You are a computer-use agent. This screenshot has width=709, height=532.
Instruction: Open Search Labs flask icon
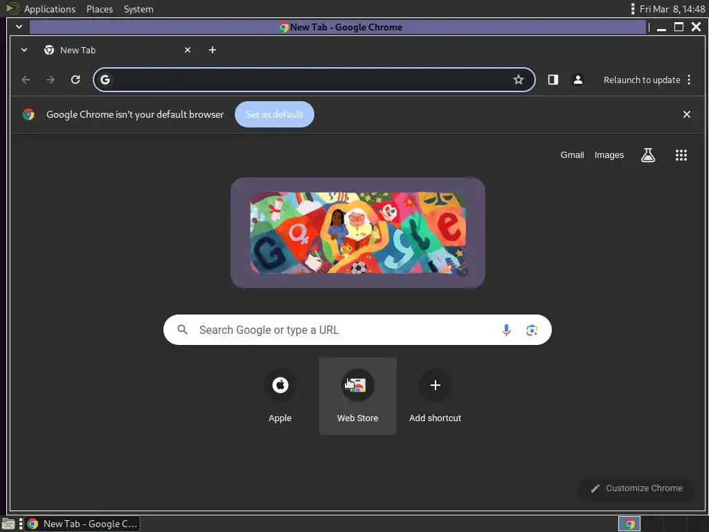click(648, 155)
